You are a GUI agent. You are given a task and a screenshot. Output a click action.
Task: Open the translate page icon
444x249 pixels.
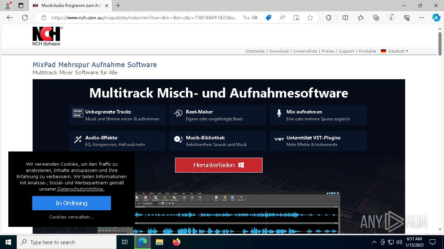click(x=255, y=18)
